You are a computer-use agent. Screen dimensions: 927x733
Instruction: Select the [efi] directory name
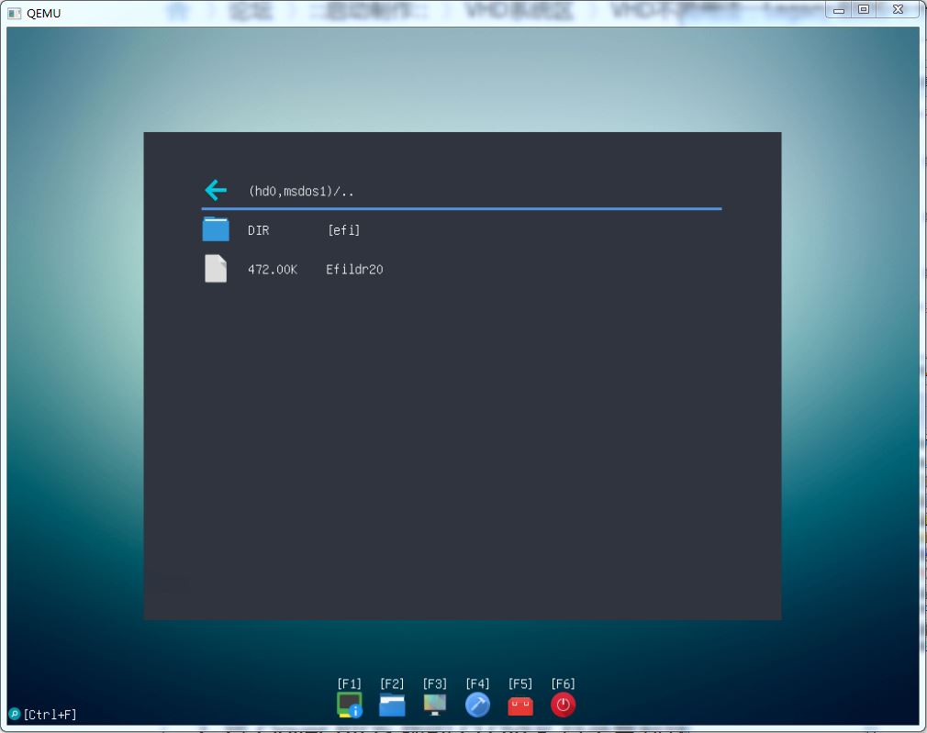point(344,230)
